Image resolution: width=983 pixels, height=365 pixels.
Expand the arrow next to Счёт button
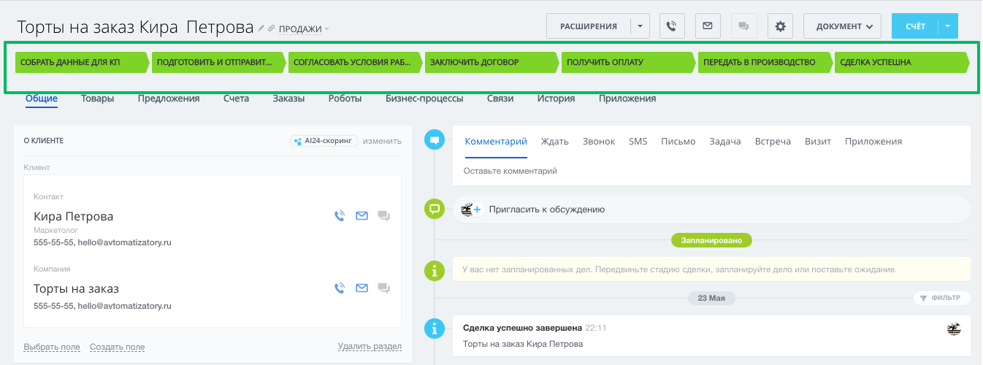click(947, 26)
